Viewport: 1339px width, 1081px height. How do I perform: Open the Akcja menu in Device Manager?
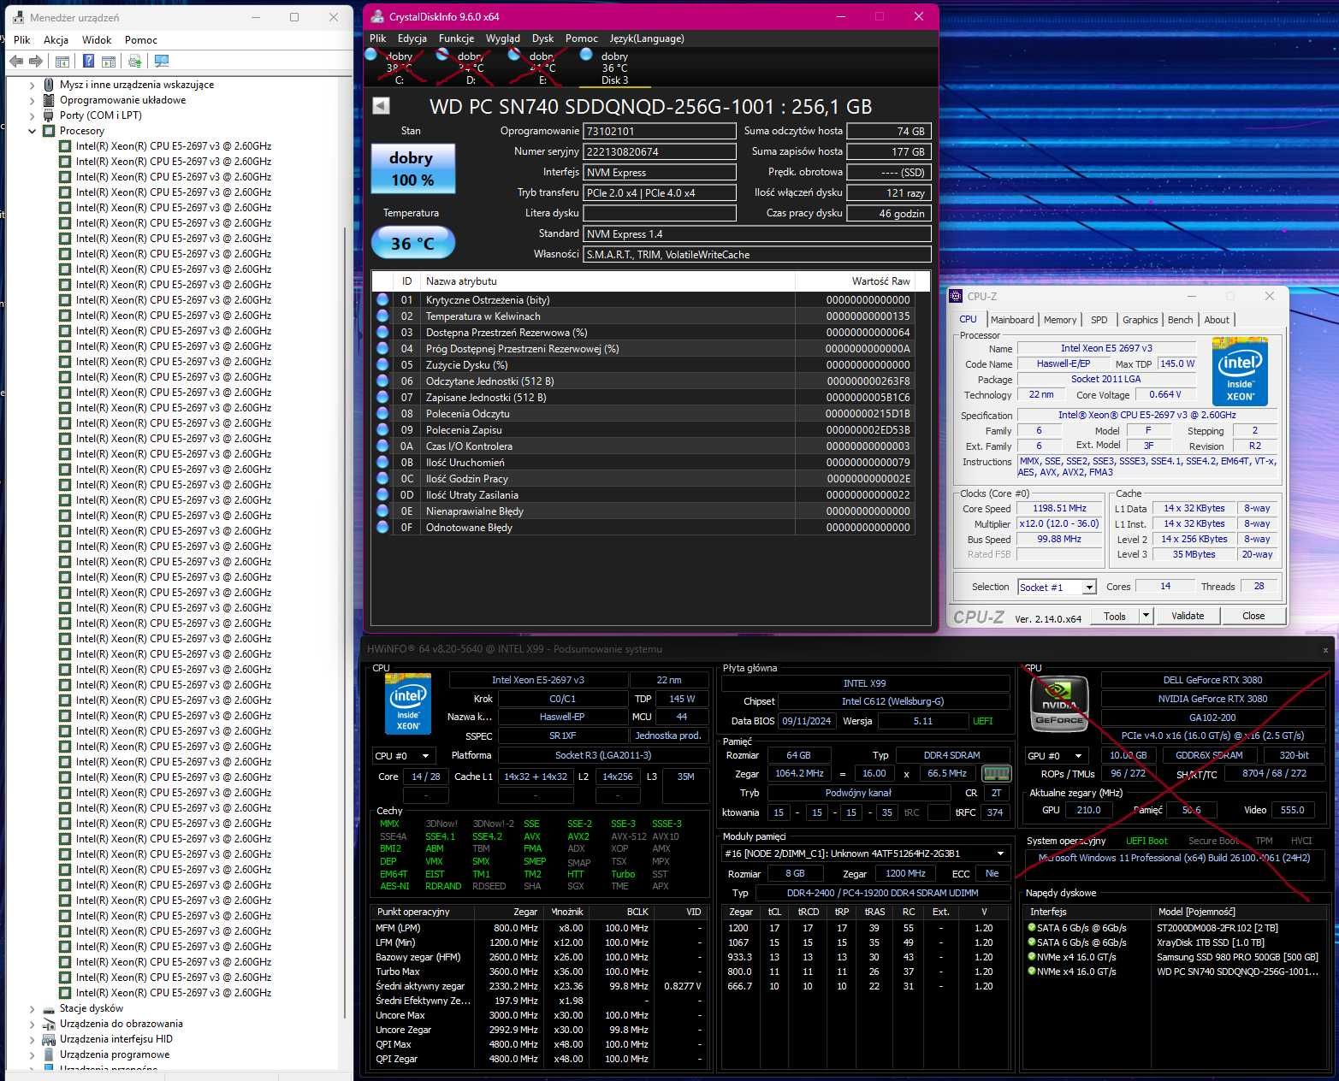tap(56, 39)
